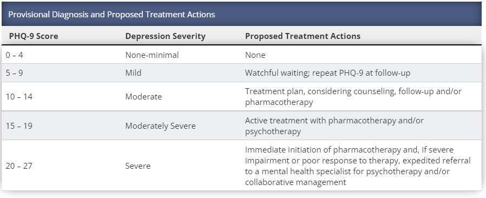
Task: Click the counseling and pharmacotherapy treatment plan text
Action: click(353, 97)
